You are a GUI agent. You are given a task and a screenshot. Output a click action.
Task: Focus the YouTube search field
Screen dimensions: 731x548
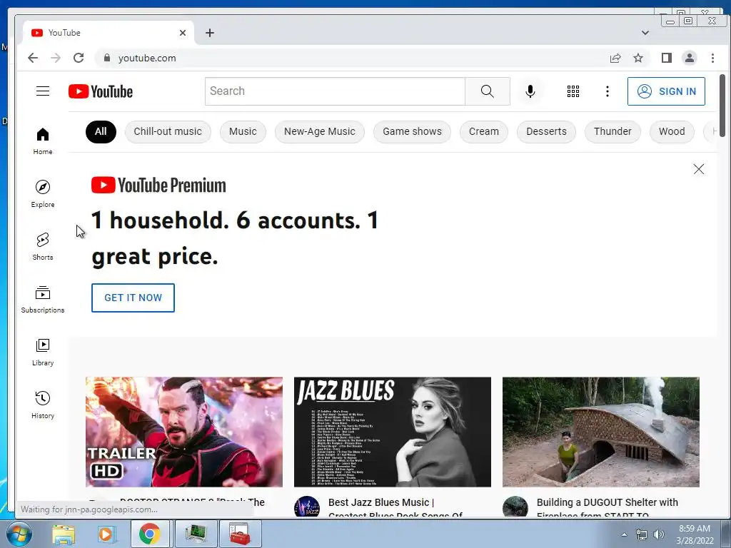pos(335,91)
